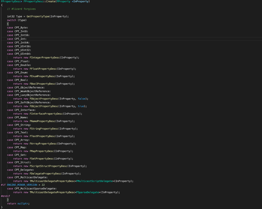This screenshot has width=262, height=209.
Task: Click the CPT_Double case label
Action: tap(22, 65)
